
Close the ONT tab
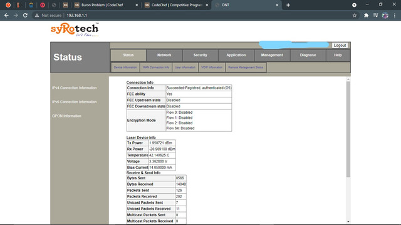point(277,5)
